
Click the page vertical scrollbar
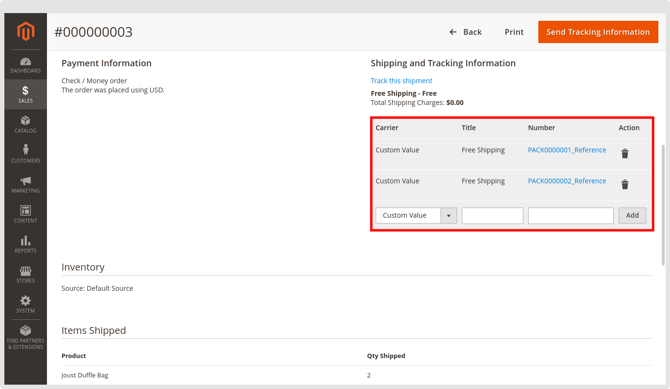(664, 203)
